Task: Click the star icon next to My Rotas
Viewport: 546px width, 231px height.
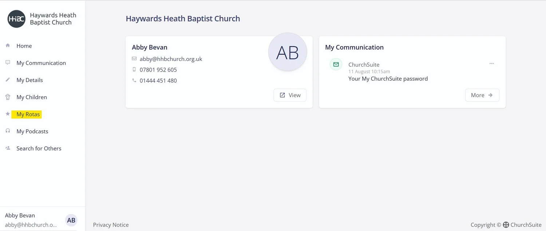Action: [8, 114]
